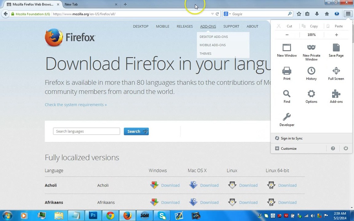Open Photoshop from the taskbar
This screenshot has width=354, height=221.
[93, 215]
